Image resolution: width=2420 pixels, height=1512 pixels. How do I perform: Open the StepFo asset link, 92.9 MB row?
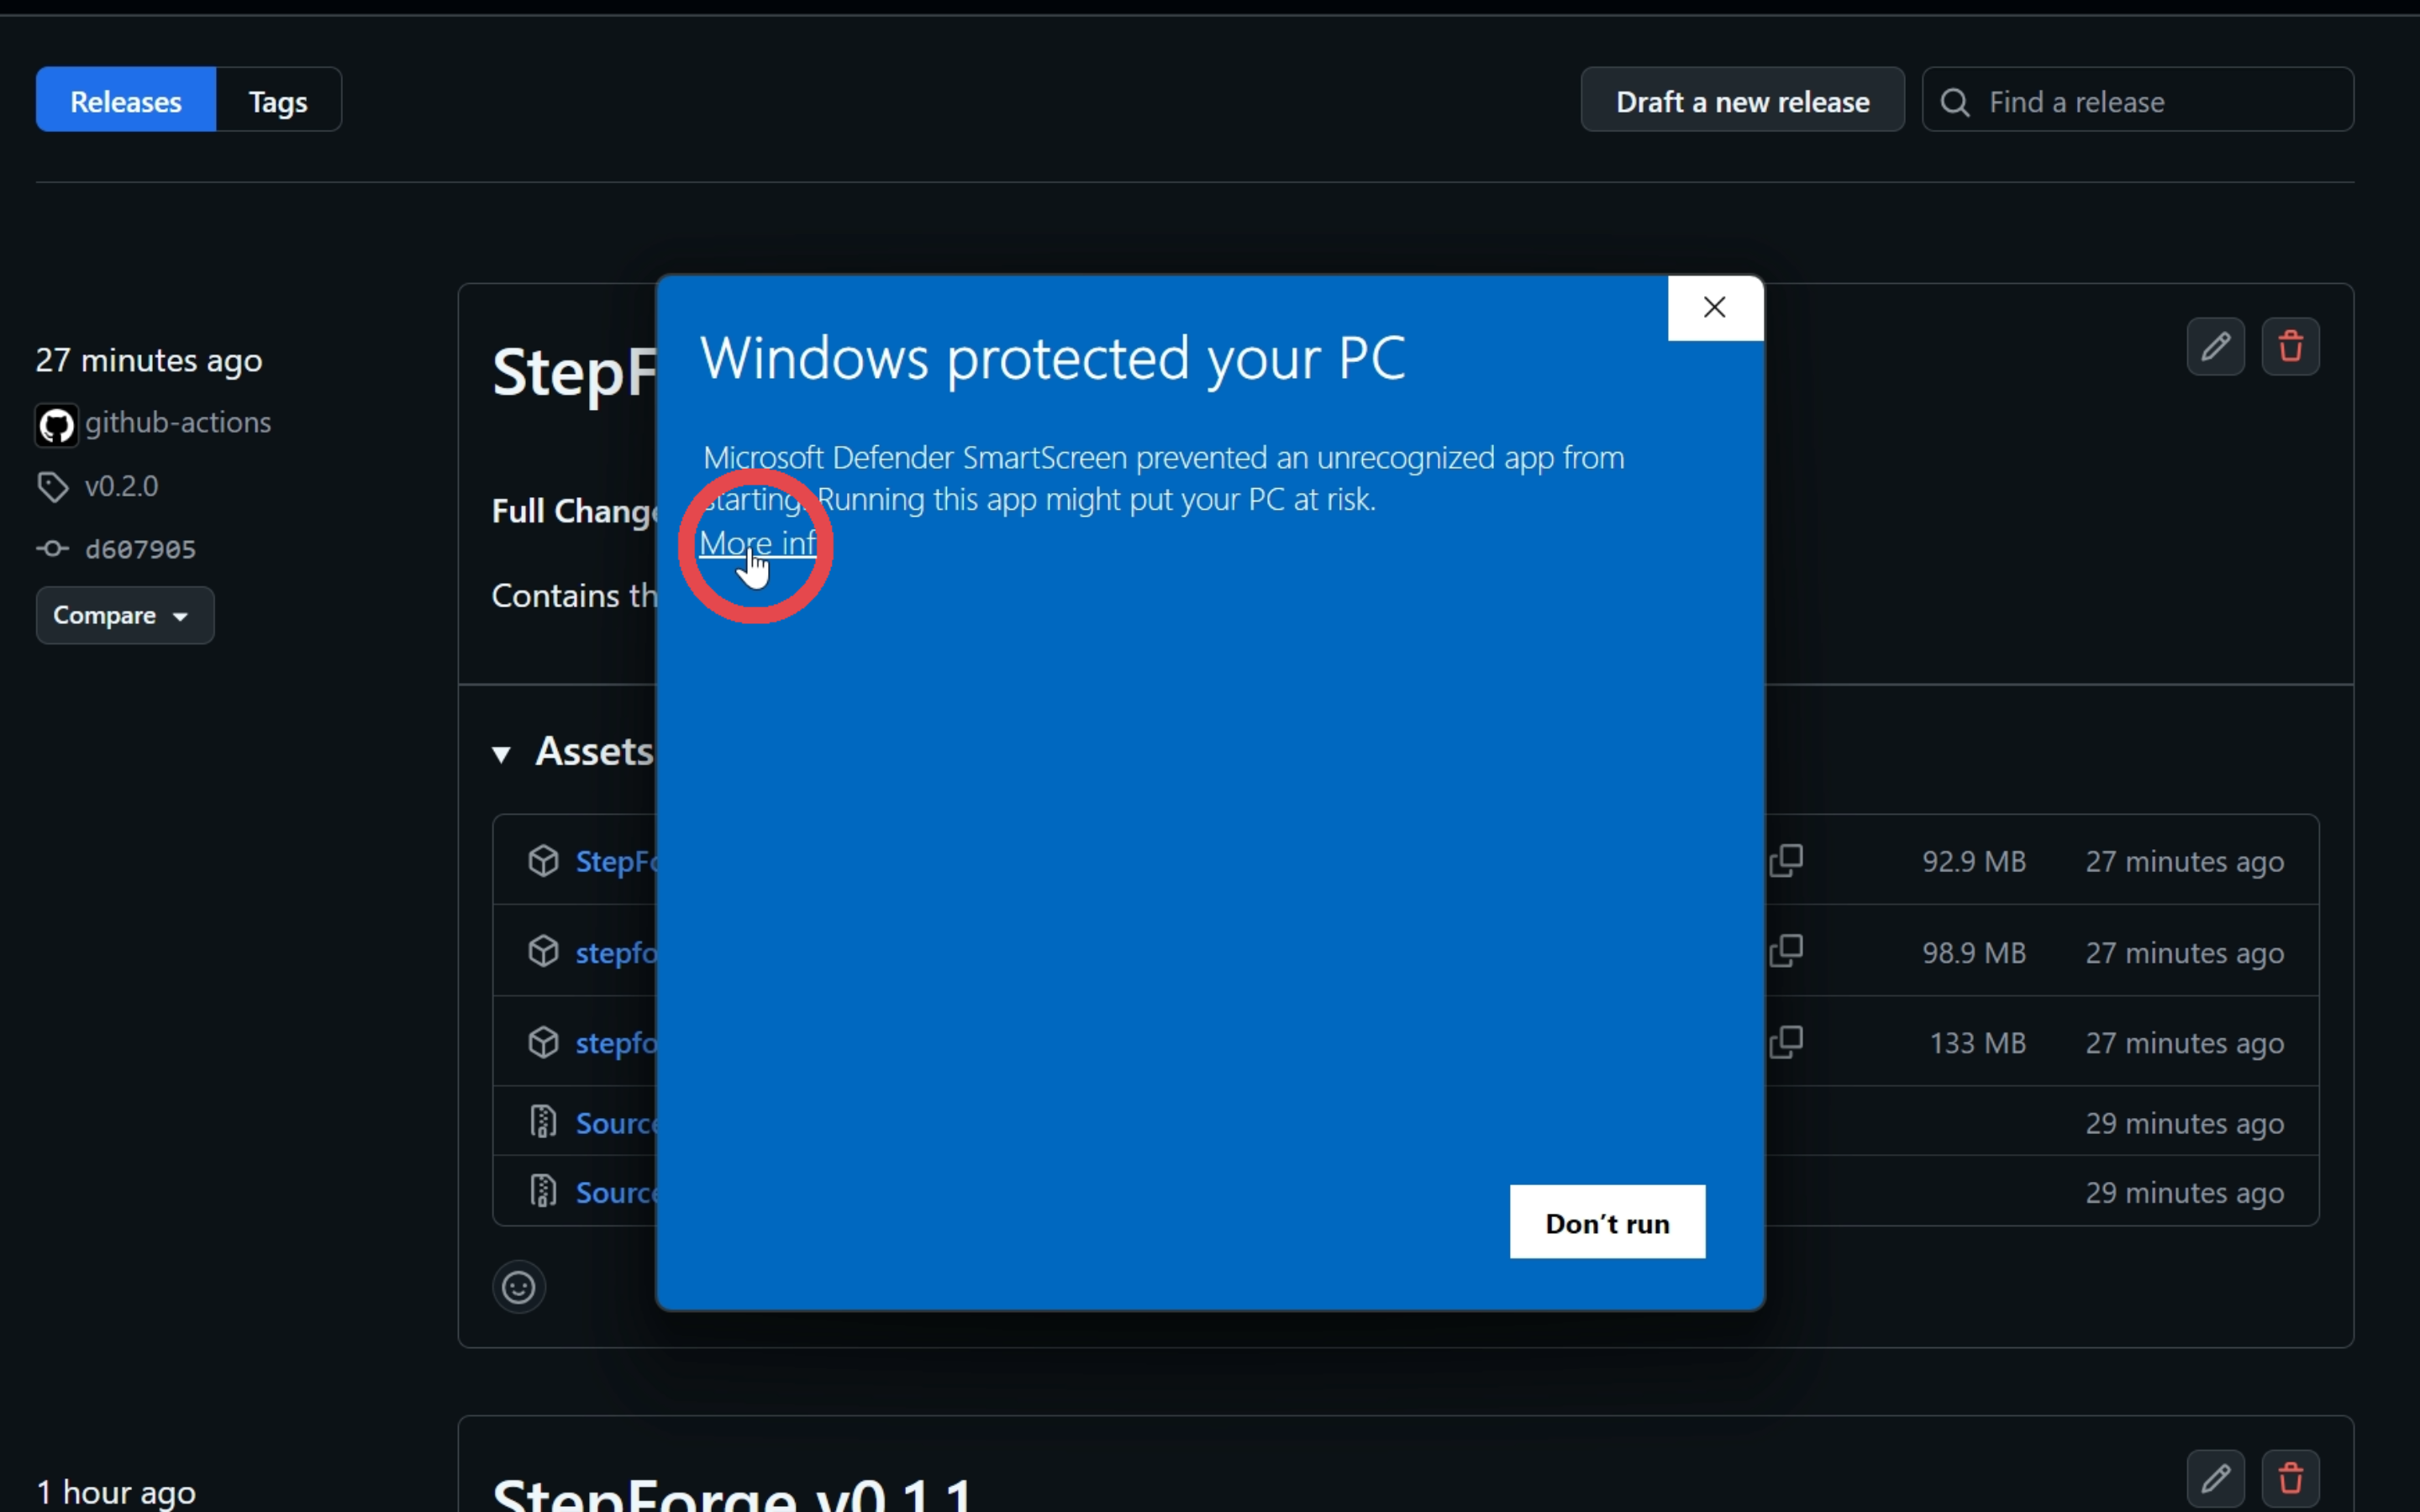(x=616, y=861)
